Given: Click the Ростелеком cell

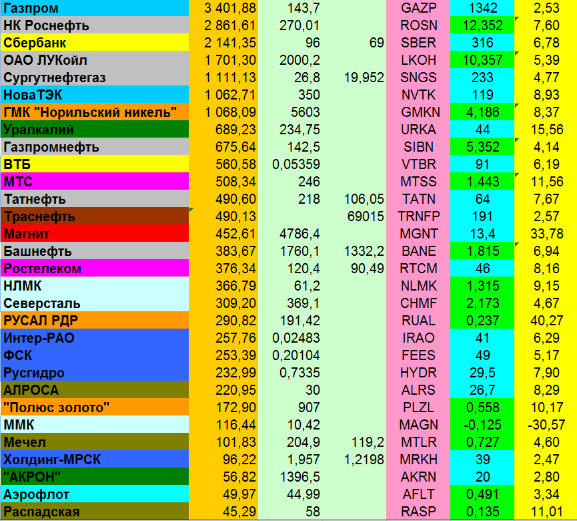Looking at the screenshot, I should tap(95, 269).
